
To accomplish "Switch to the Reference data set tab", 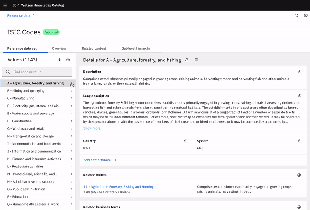I will click(x=22, y=48).
